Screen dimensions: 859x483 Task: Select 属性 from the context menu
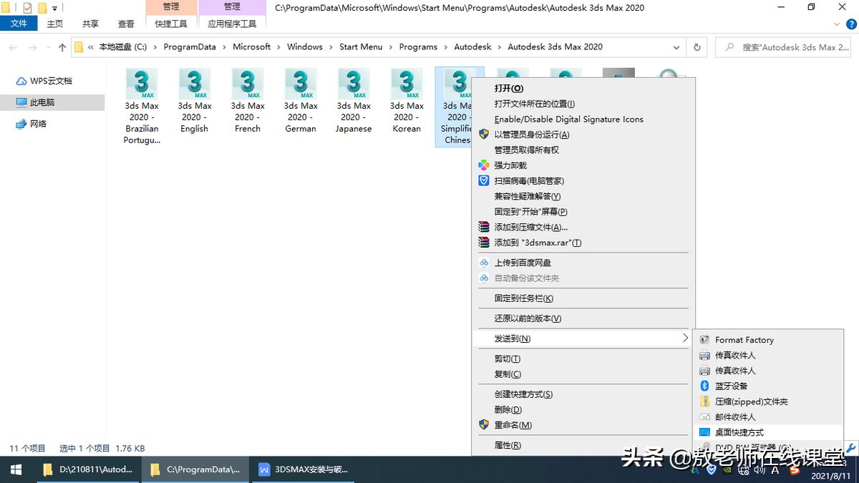tap(506, 444)
